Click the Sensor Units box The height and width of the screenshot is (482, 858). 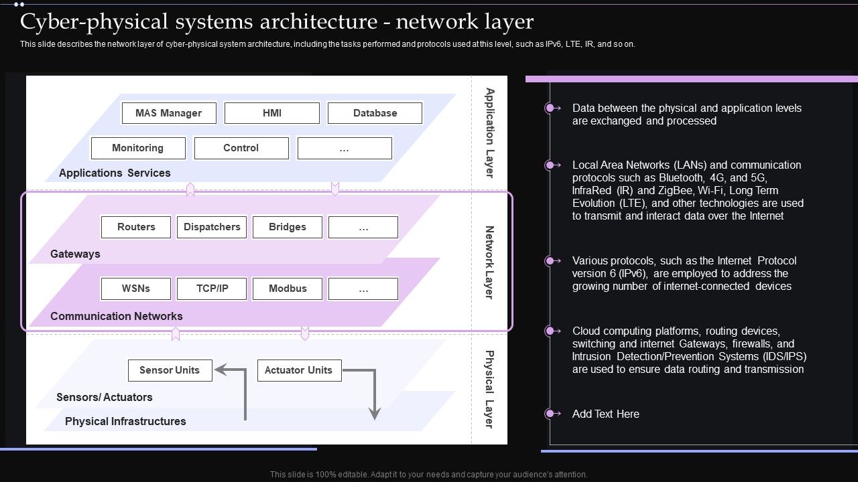pyautogui.click(x=170, y=370)
